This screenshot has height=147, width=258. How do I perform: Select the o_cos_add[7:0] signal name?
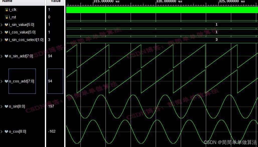point(22,81)
